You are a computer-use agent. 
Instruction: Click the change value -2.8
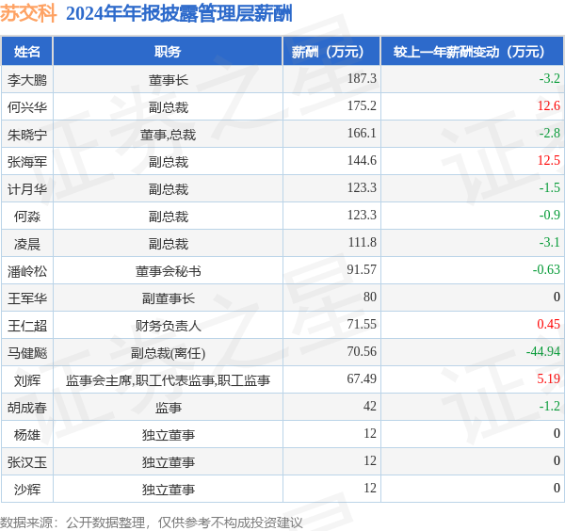click(x=550, y=133)
